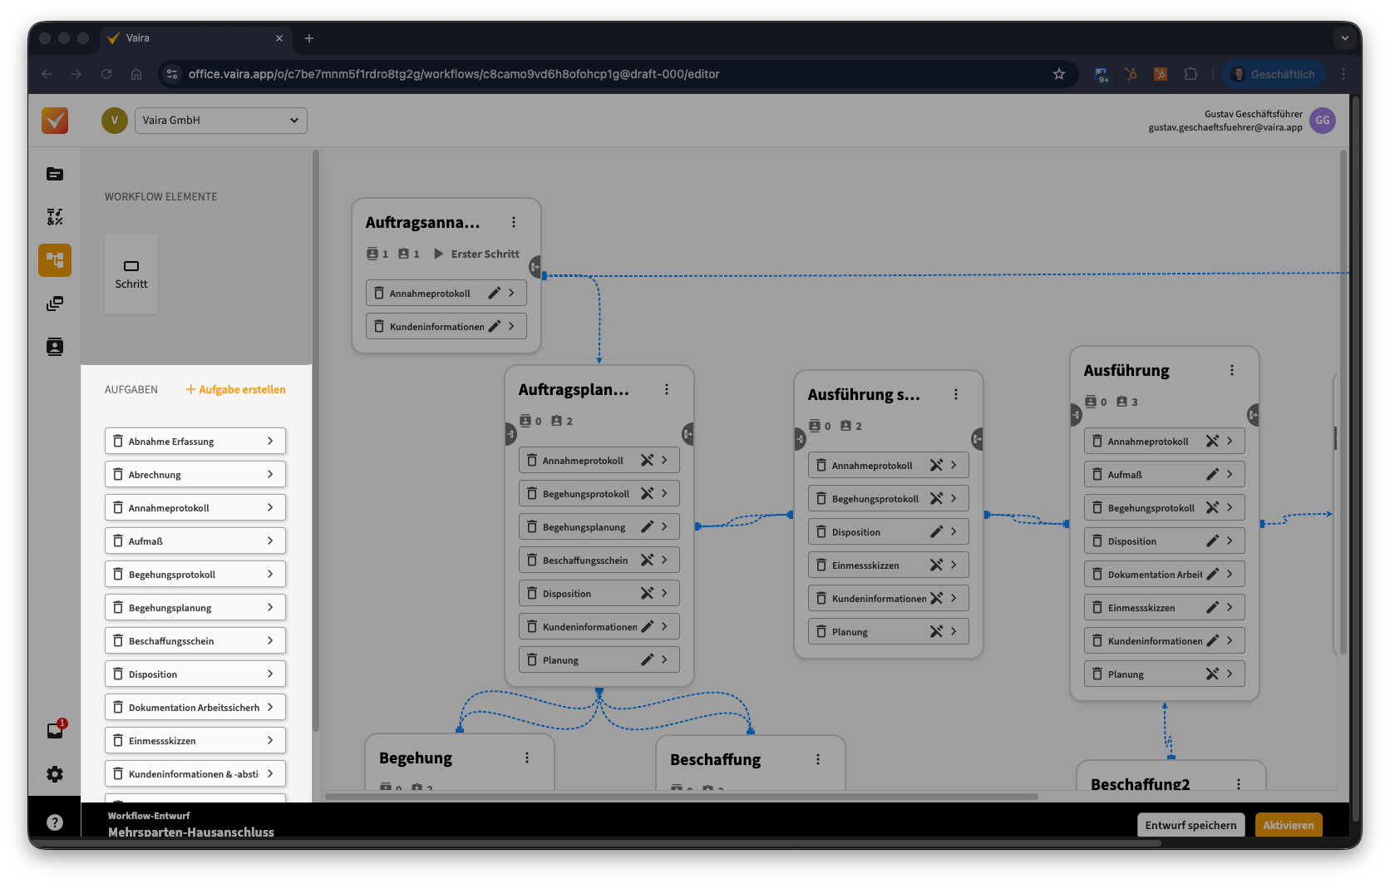
Task: Click Entwurf speichern button
Action: pos(1190,825)
